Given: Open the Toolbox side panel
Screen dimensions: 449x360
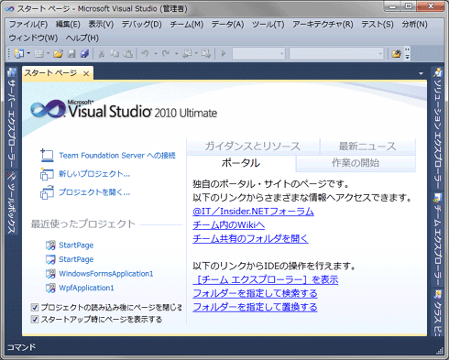Looking at the screenshot, I should coord(12,202).
